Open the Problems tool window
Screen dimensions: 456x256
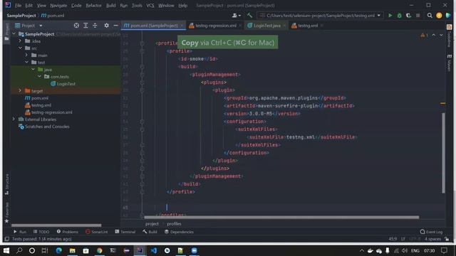click(67, 232)
